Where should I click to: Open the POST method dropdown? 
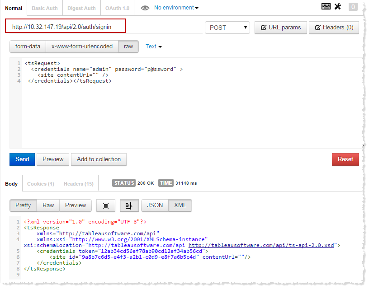(227, 28)
